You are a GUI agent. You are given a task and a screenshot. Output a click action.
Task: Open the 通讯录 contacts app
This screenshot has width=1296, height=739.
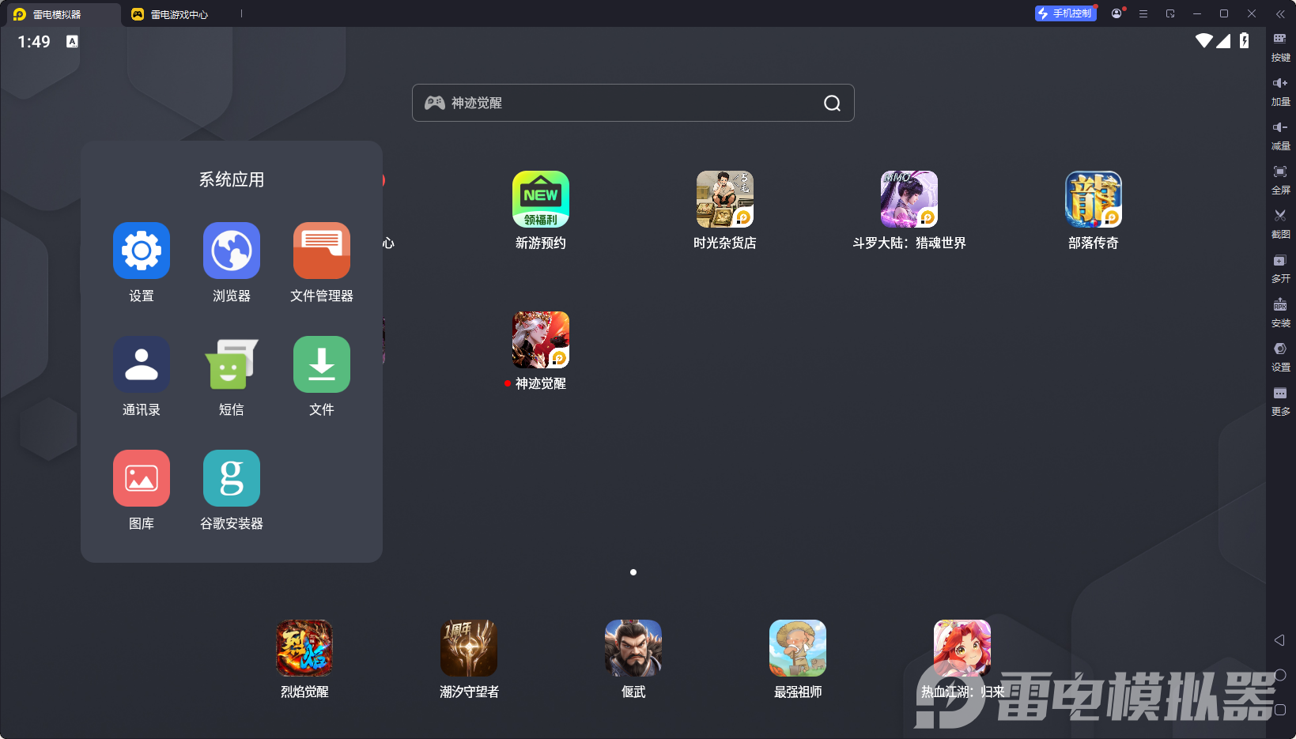coord(142,364)
